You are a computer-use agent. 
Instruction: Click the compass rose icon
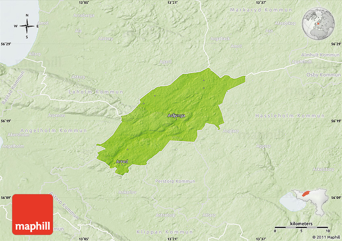[x=27, y=26]
